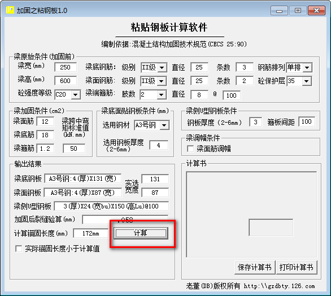Click 梁端箍筋 直径 field
The image size is (331, 296).
(x=199, y=95)
